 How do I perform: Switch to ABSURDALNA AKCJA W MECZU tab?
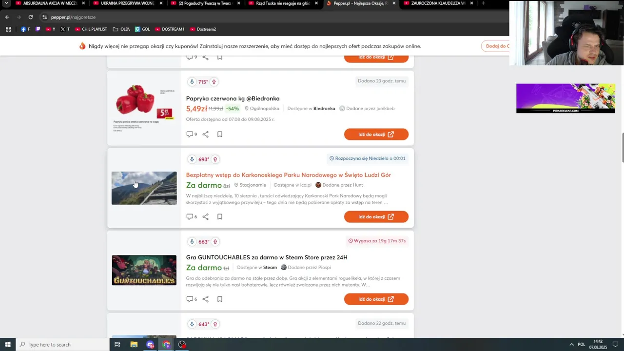coord(46,3)
